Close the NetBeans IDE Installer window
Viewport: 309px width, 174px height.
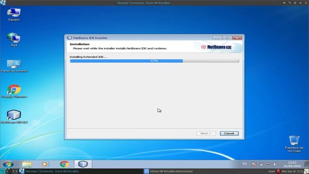tap(237, 38)
